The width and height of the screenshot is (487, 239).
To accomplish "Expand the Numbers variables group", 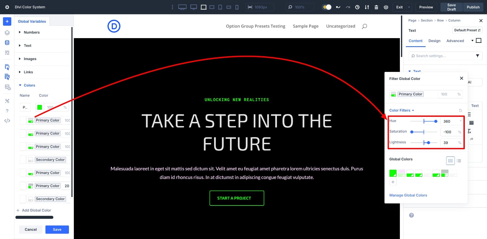I will pyautogui.click(x=32, y=32).
